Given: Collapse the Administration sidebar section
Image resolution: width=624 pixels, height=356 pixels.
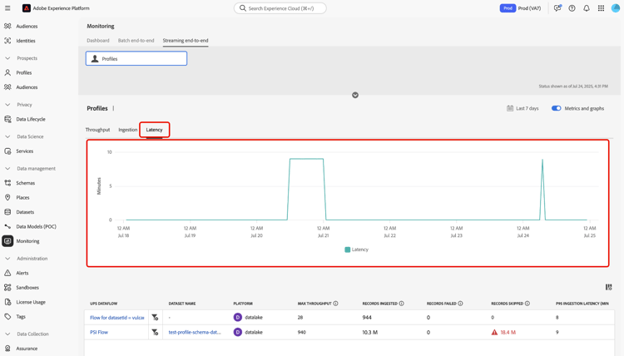Looking at the screenshot, I should [x=7, y=259].
